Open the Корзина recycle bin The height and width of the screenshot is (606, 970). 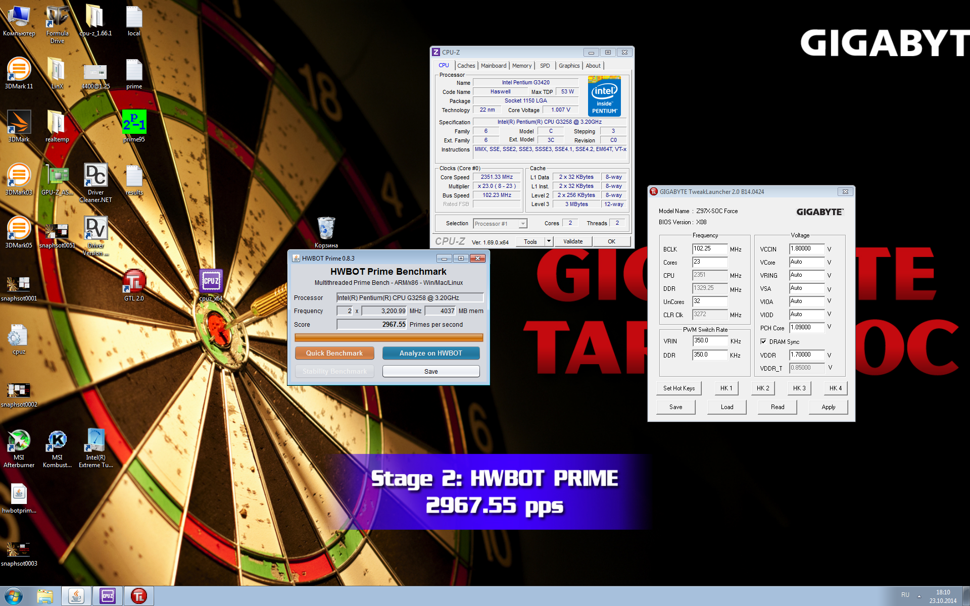(326, 233)
